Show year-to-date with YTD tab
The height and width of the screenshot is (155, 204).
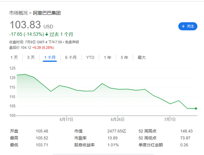tap(90, 57)
